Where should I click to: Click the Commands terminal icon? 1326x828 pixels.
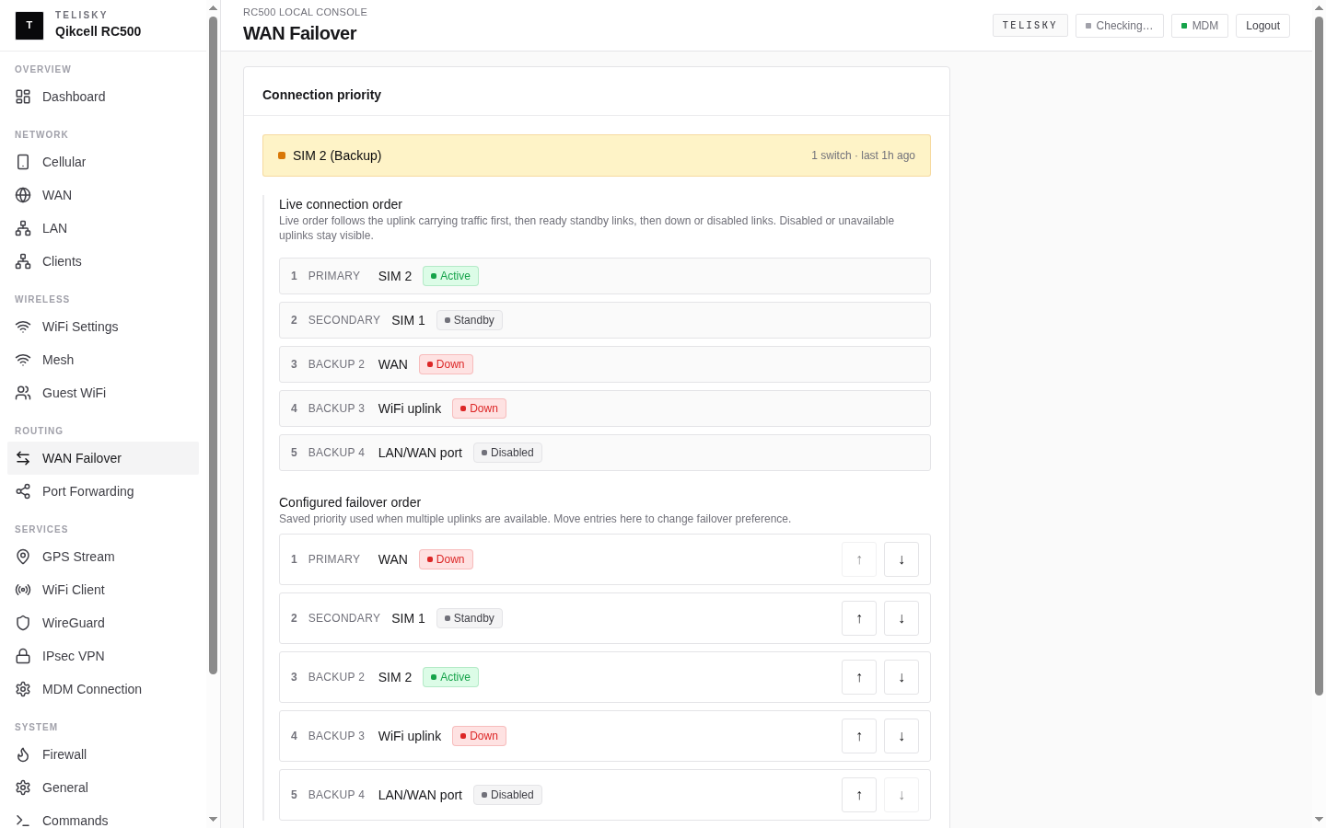23,821
